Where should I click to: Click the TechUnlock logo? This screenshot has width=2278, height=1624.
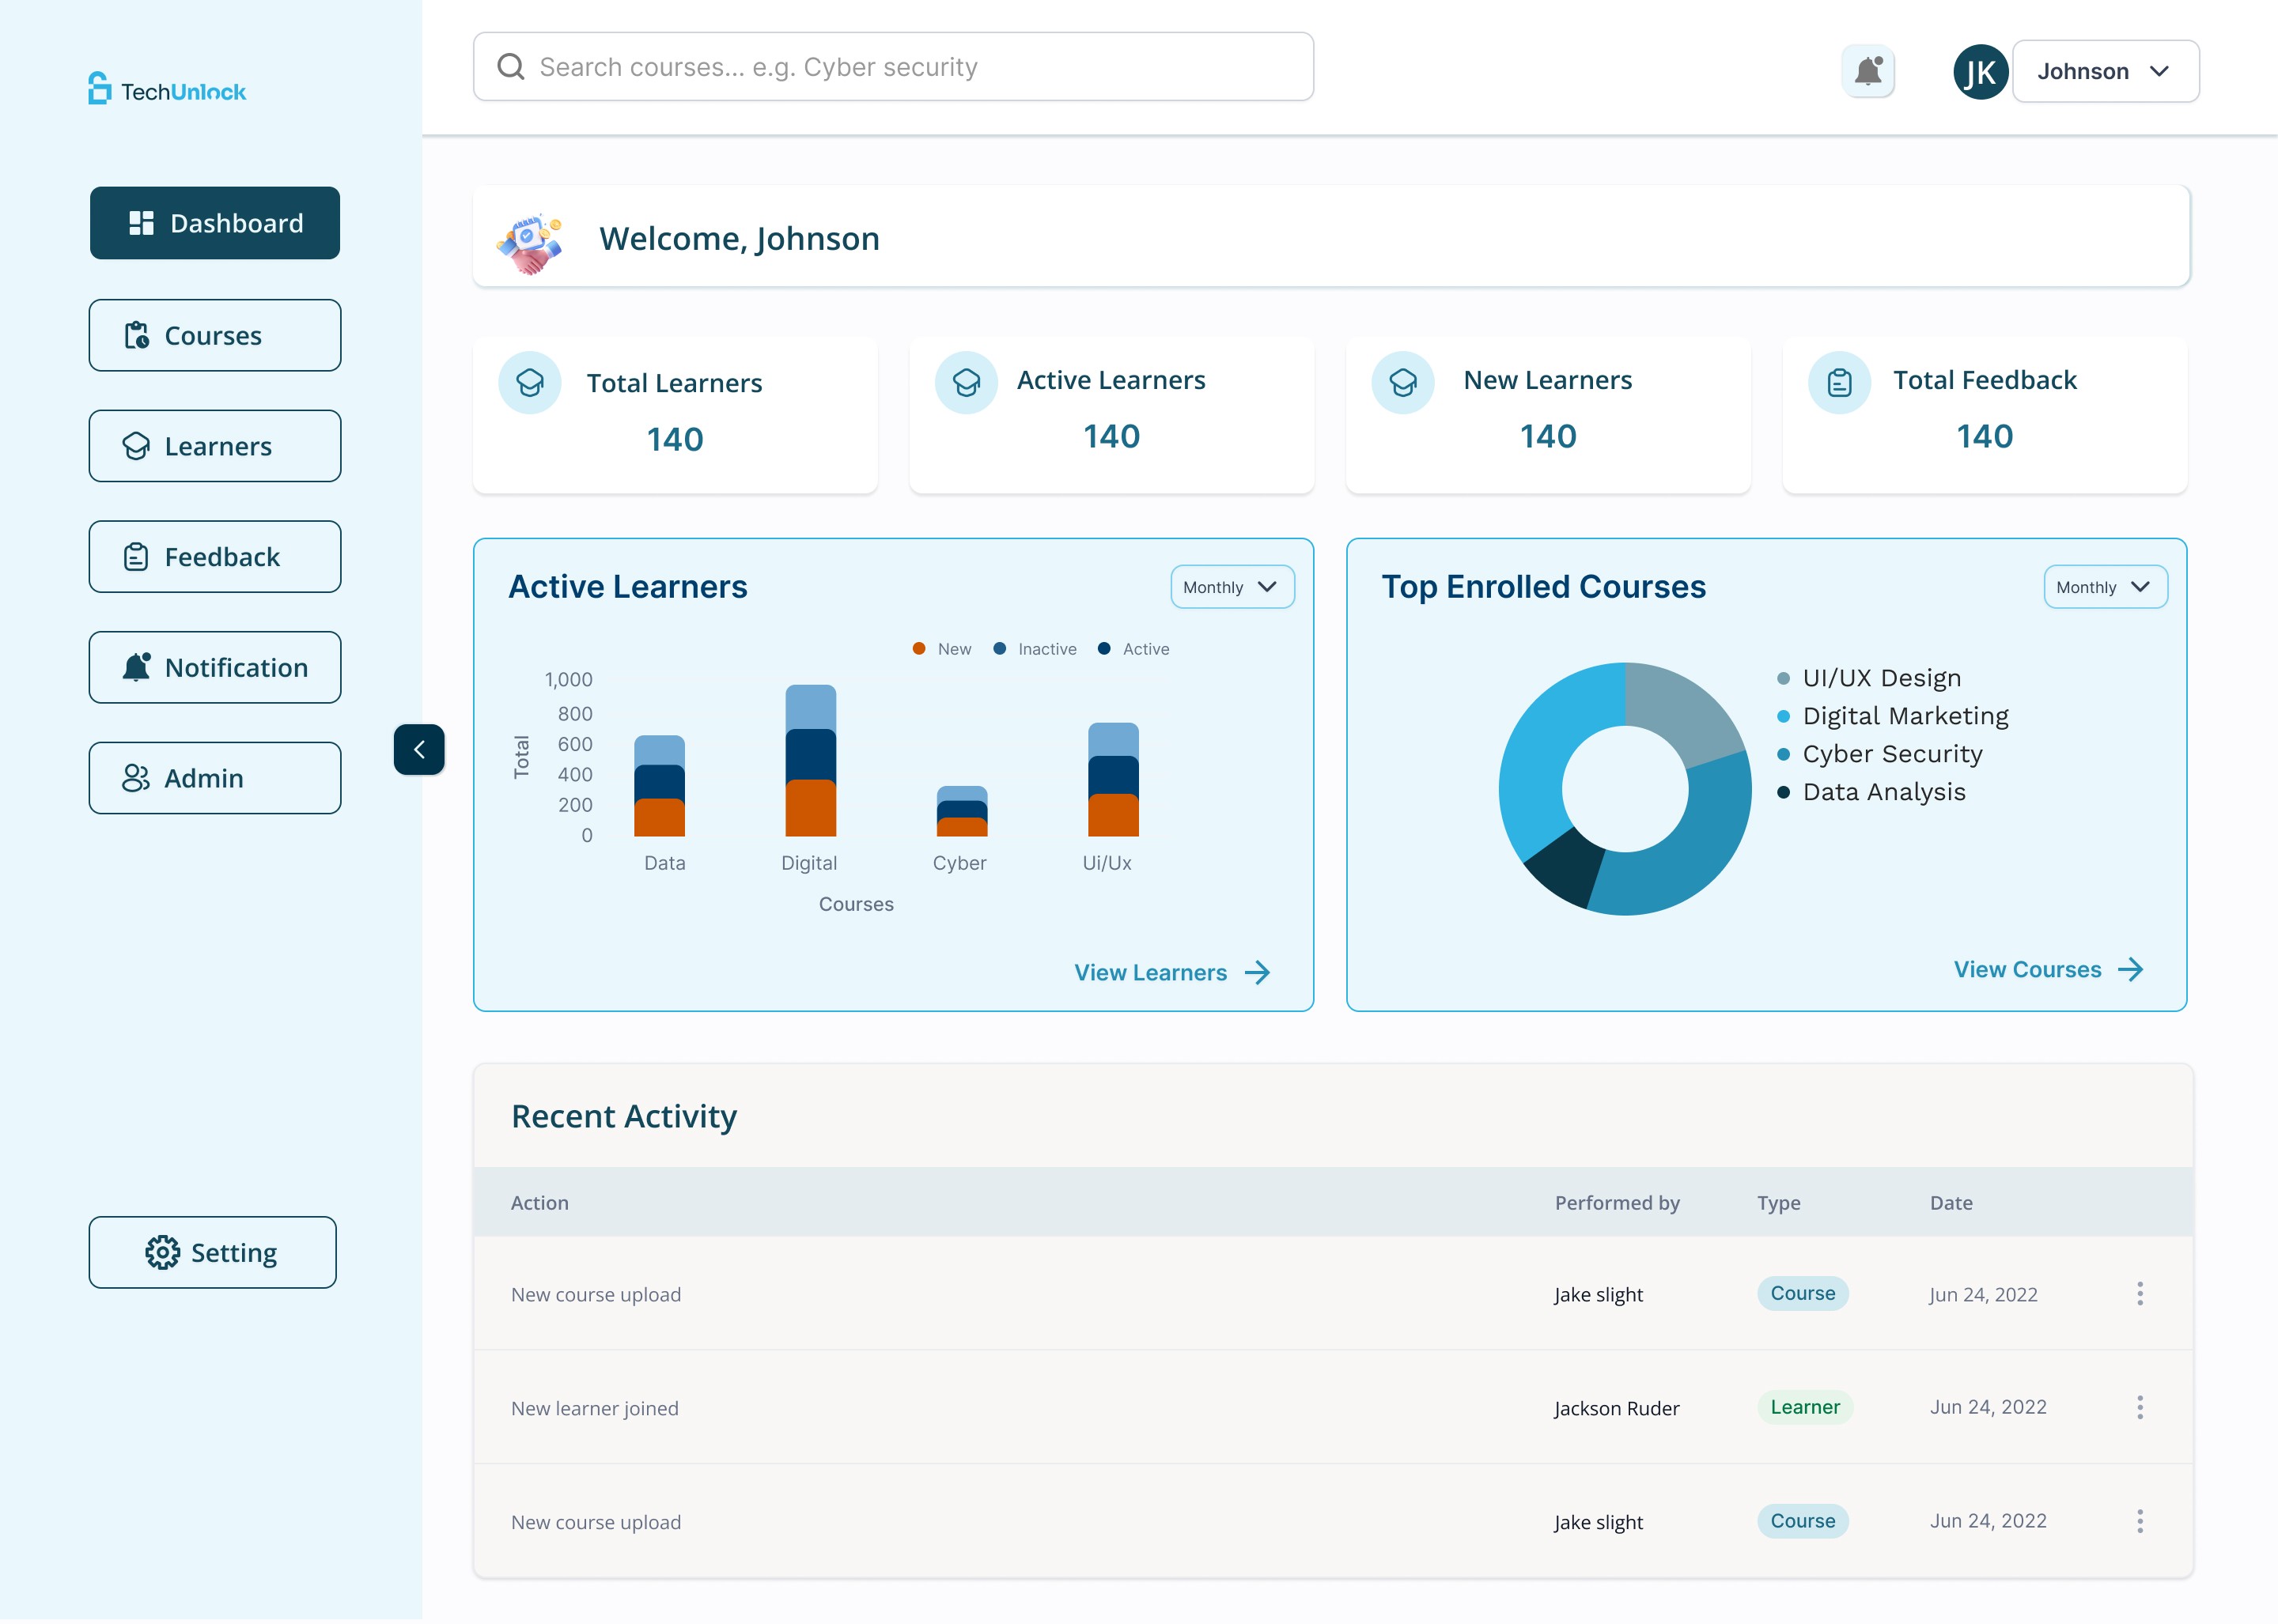(x=167, y=90)
